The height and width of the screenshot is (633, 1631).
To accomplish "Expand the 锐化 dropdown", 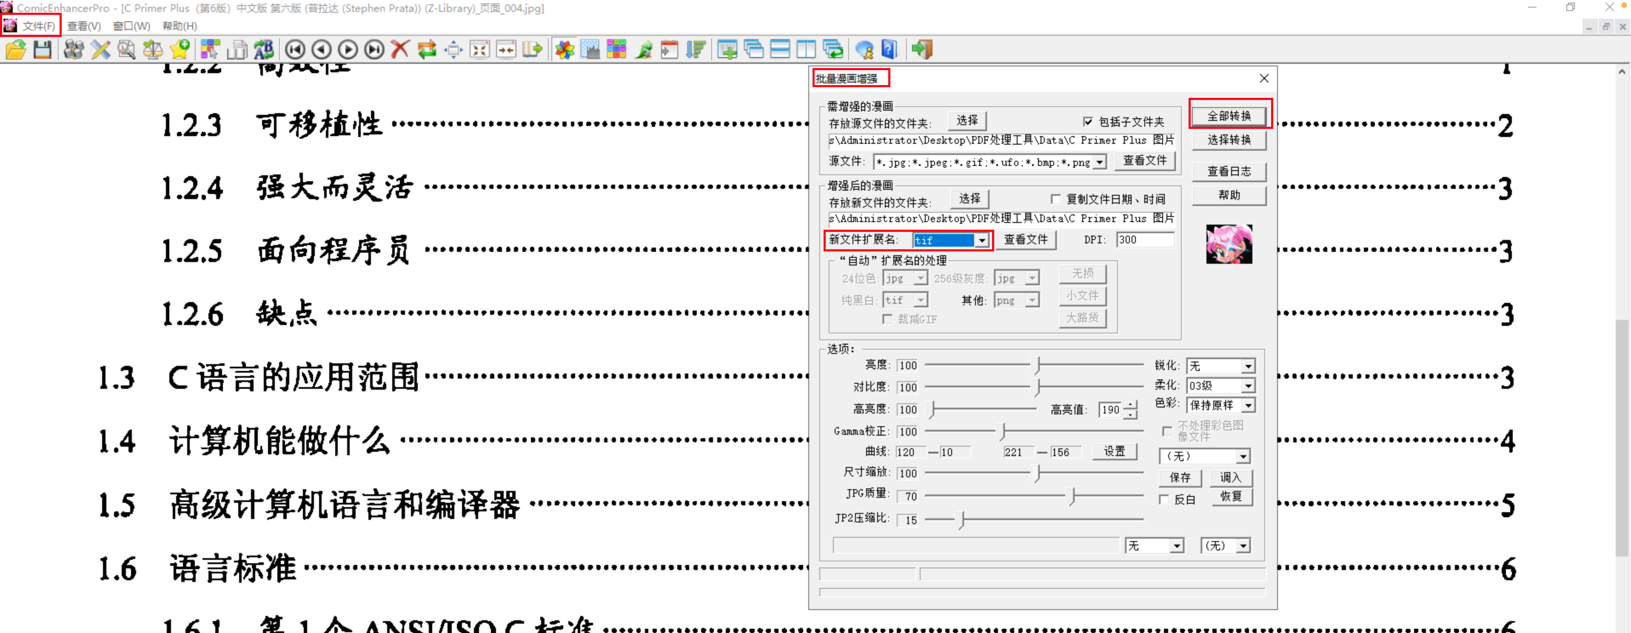I will (x=1247, y=367).
